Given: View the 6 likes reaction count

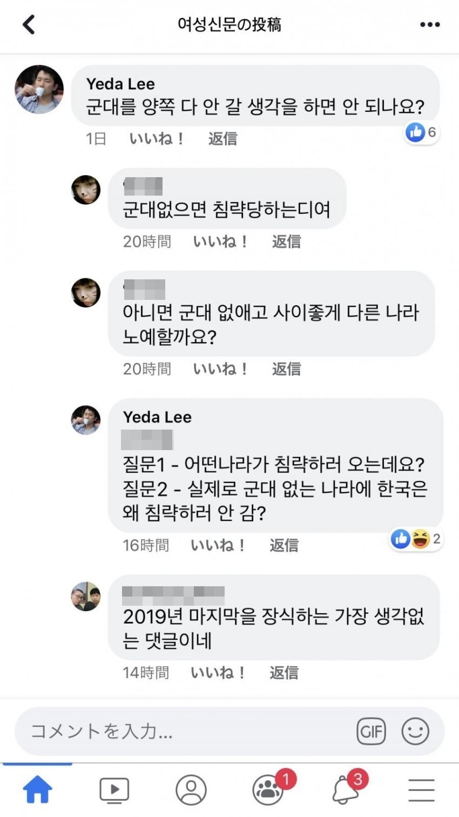Looking at the screenshot, I should pyautogui.click(x=422, y=132).
